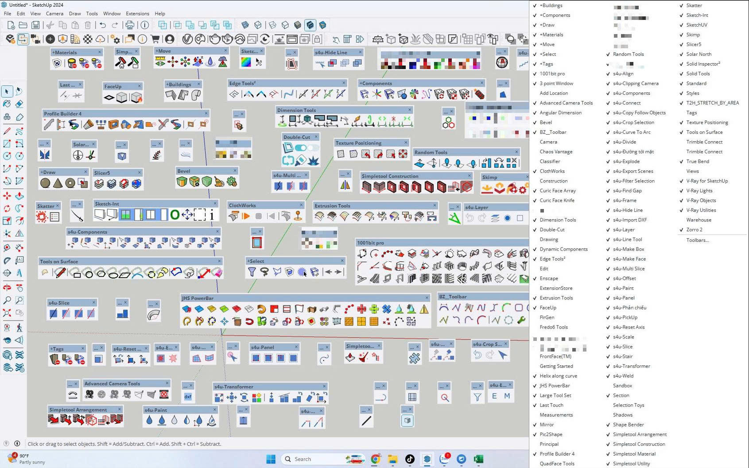Screen dimensions: 749x468
Task: Open the Extensions menu
Action: click(137, 14)
